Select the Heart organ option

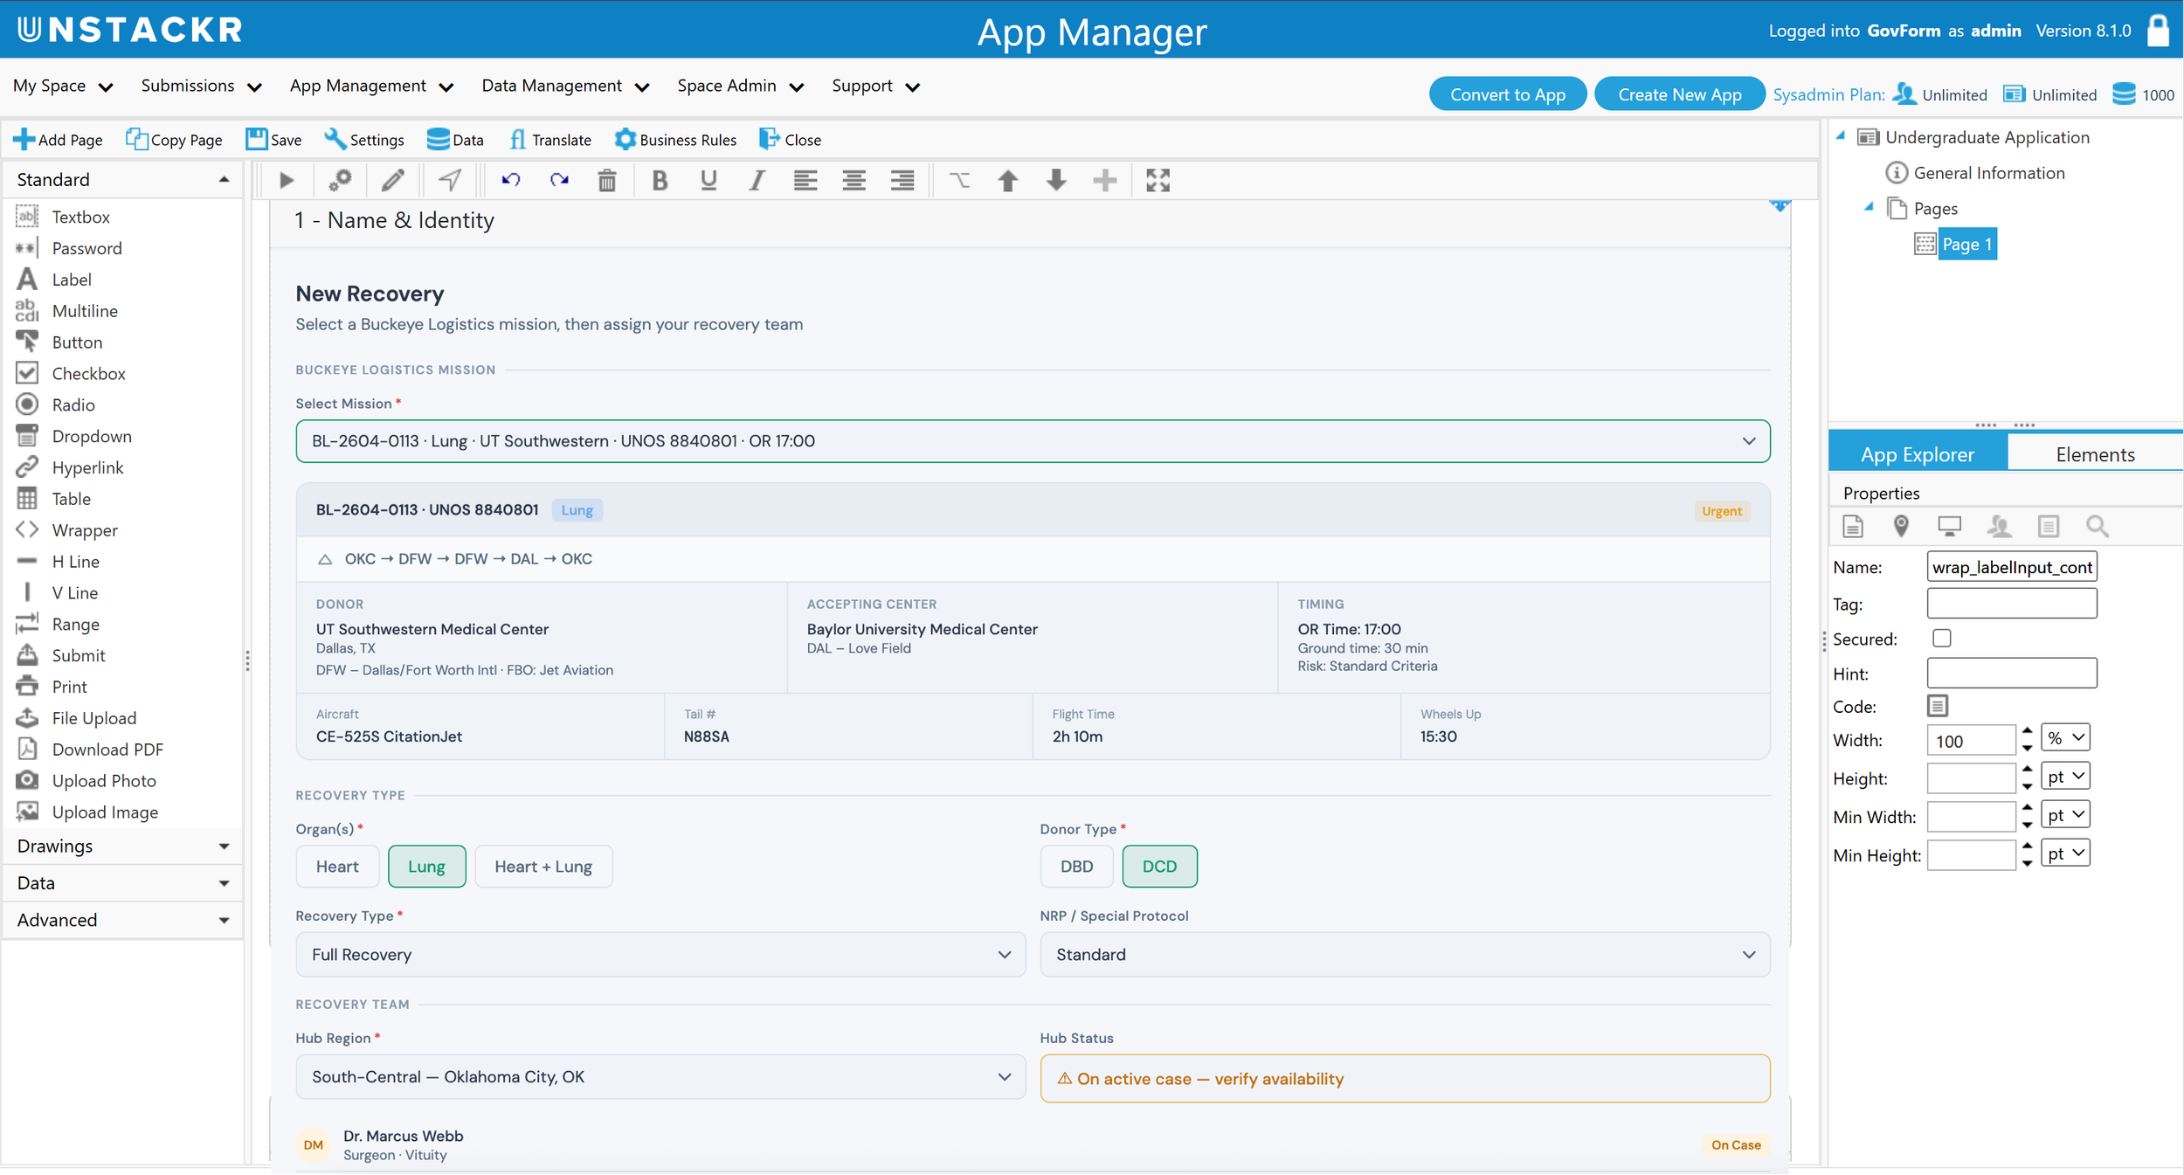(x=337, y=867)
